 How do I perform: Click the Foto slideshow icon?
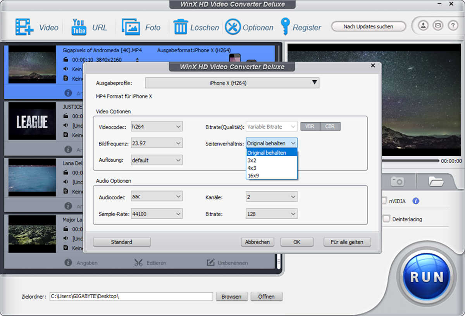pos(131,27)
